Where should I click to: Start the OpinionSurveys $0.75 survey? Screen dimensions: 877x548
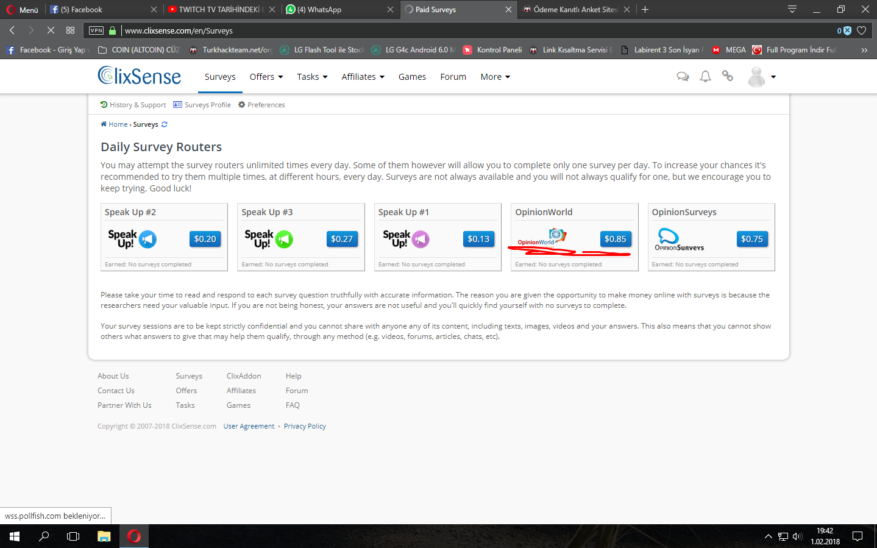[x=752, y=239]
